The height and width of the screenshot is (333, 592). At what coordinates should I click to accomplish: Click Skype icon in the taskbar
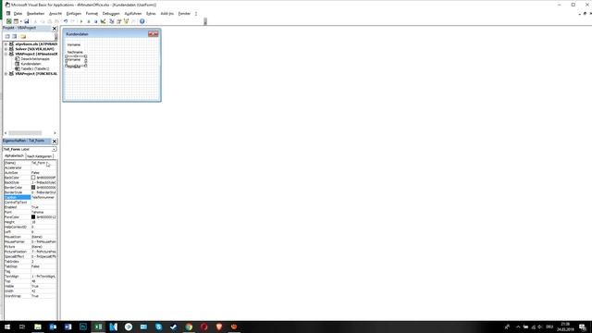158,327
